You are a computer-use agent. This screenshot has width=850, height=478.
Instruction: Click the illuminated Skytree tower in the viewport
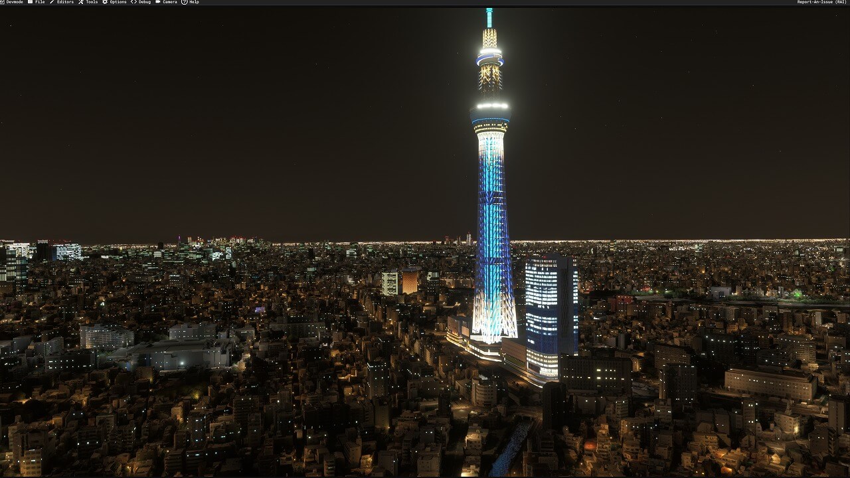coord(493,232)
